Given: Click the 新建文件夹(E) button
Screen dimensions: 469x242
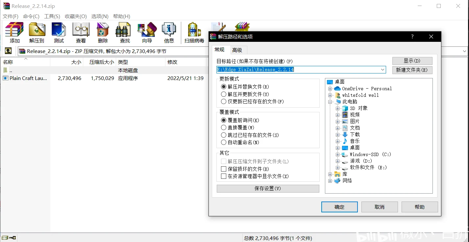Looking at the screenshot, I should (x=412, y=70).
